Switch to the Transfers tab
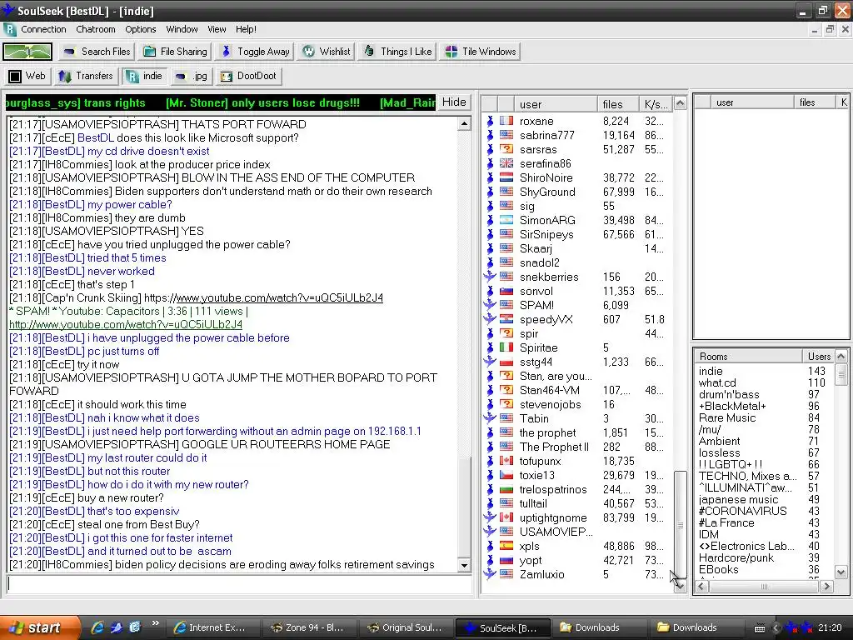853x640 pixels. 86,76
